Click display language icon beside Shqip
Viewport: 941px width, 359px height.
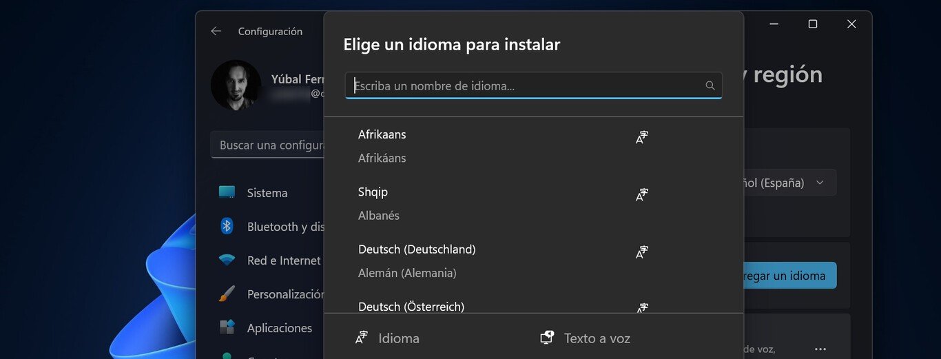tap(642, 195)
